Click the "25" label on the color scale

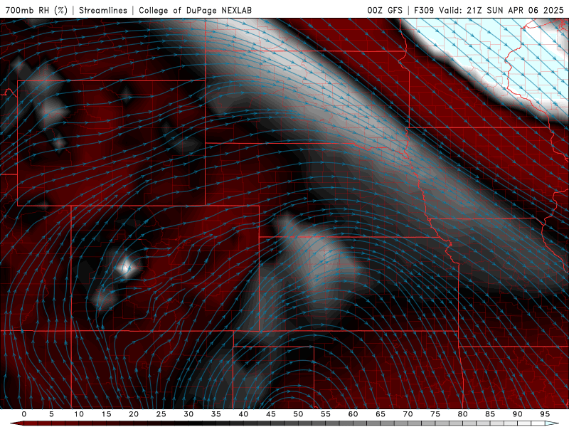point(161,414)
